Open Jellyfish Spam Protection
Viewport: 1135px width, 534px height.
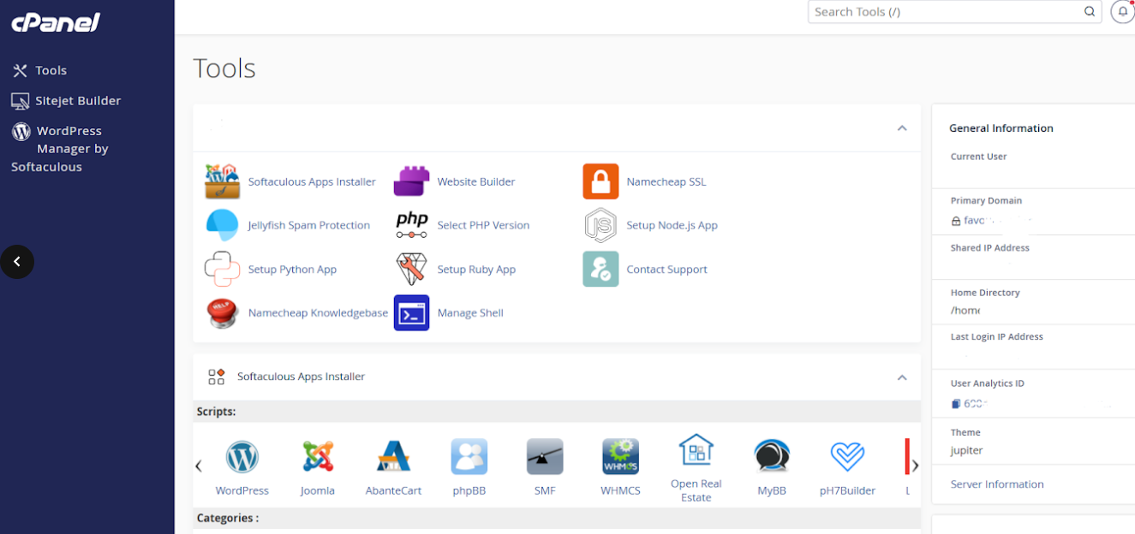coord(309,225)
